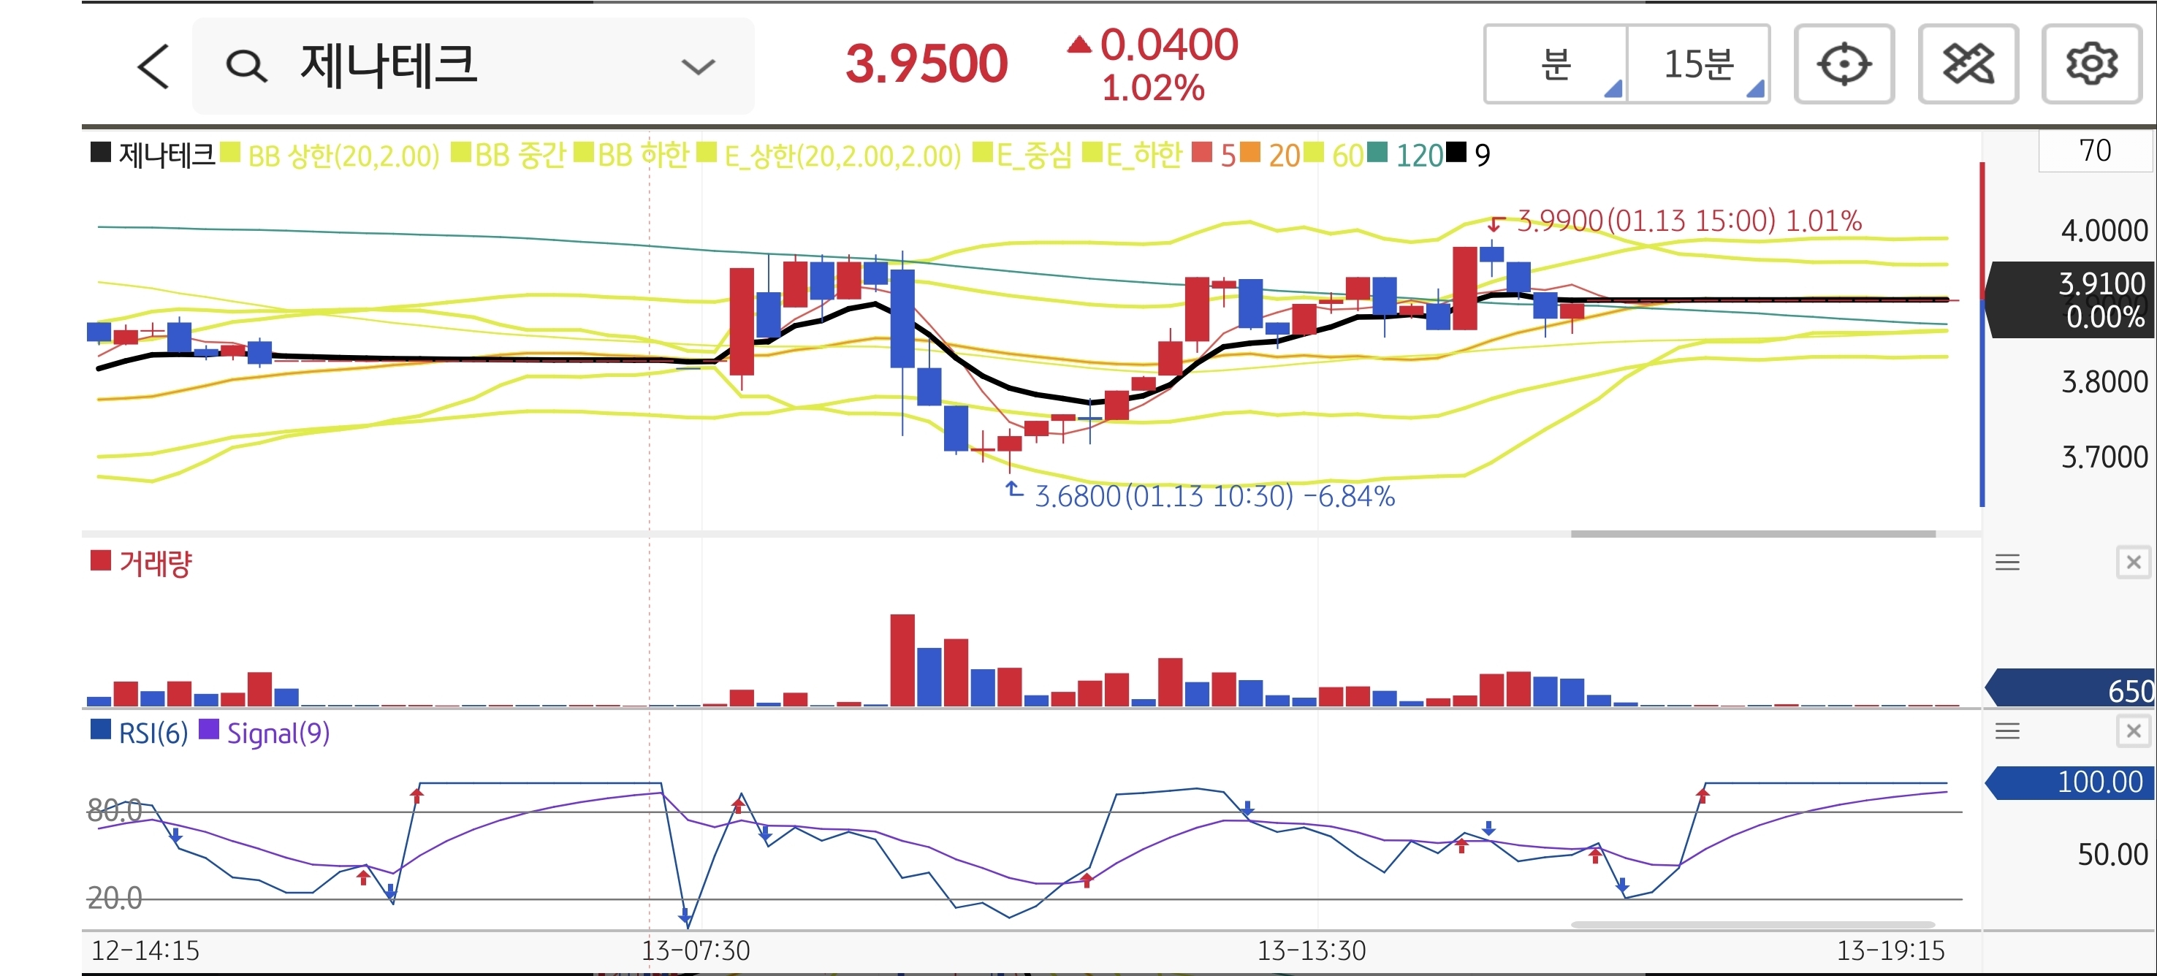The width and height of the screenshot is (2157, 976).
Task: Click the Signal(9) legend label
Action: 278,734
